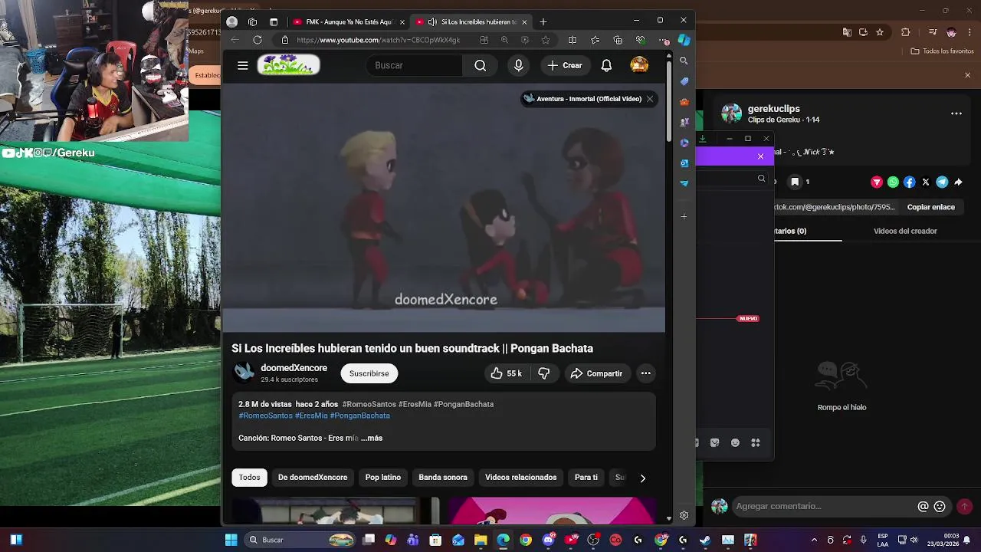The height and width of the screenshot is (552, 981).
Task: Open File Explorer from the taskbar
Action: (481, 540)
